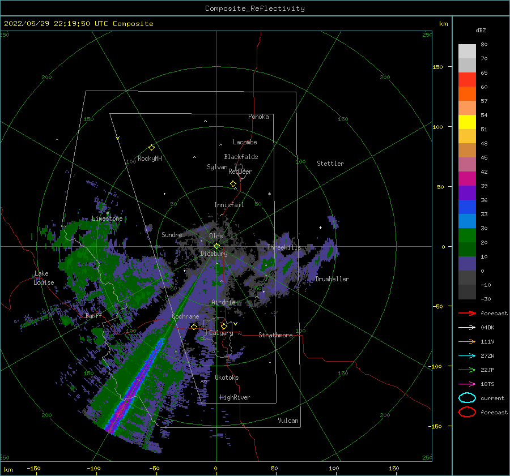The image size is (510, 476).
Task: Click the red forecast arrow in legend
Action: (467, 313)
